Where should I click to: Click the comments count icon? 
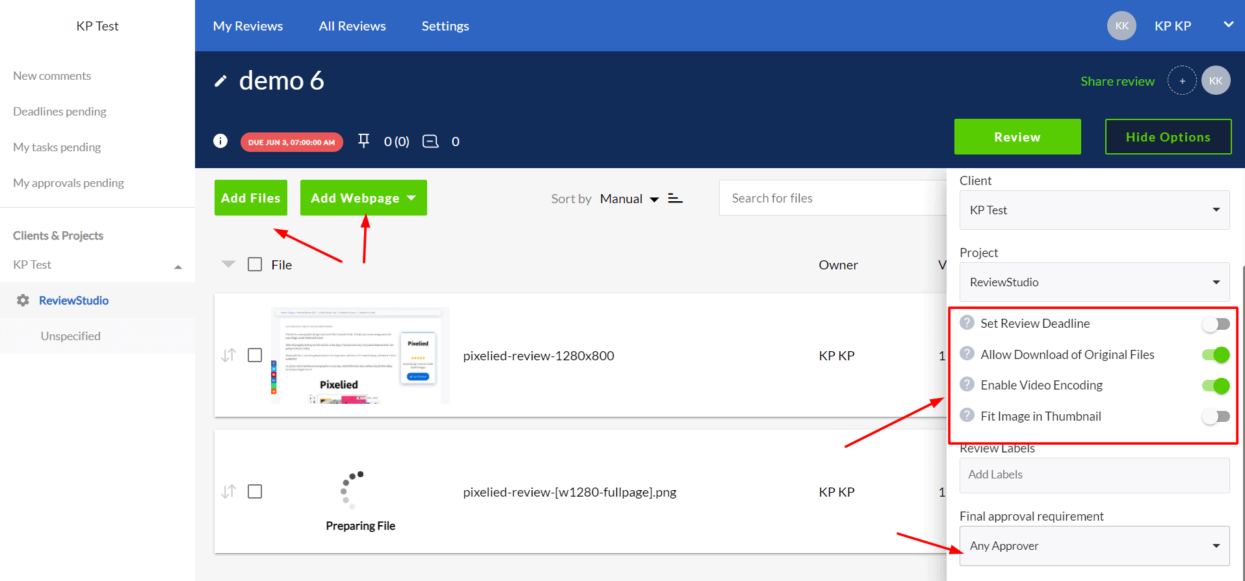click(430, 142)
